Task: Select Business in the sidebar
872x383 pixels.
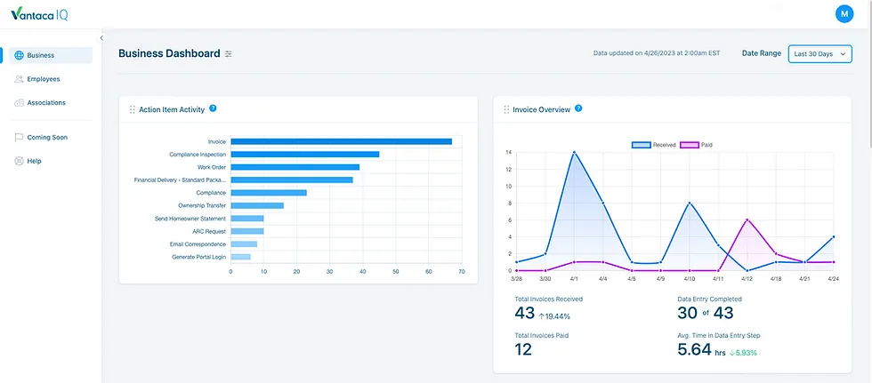Action: tap(51, 55)
